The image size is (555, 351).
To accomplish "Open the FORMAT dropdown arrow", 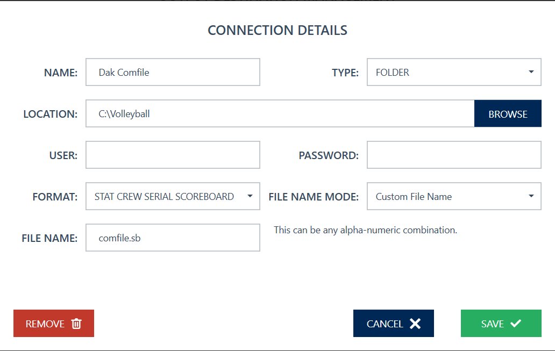I will coord(250,196).
